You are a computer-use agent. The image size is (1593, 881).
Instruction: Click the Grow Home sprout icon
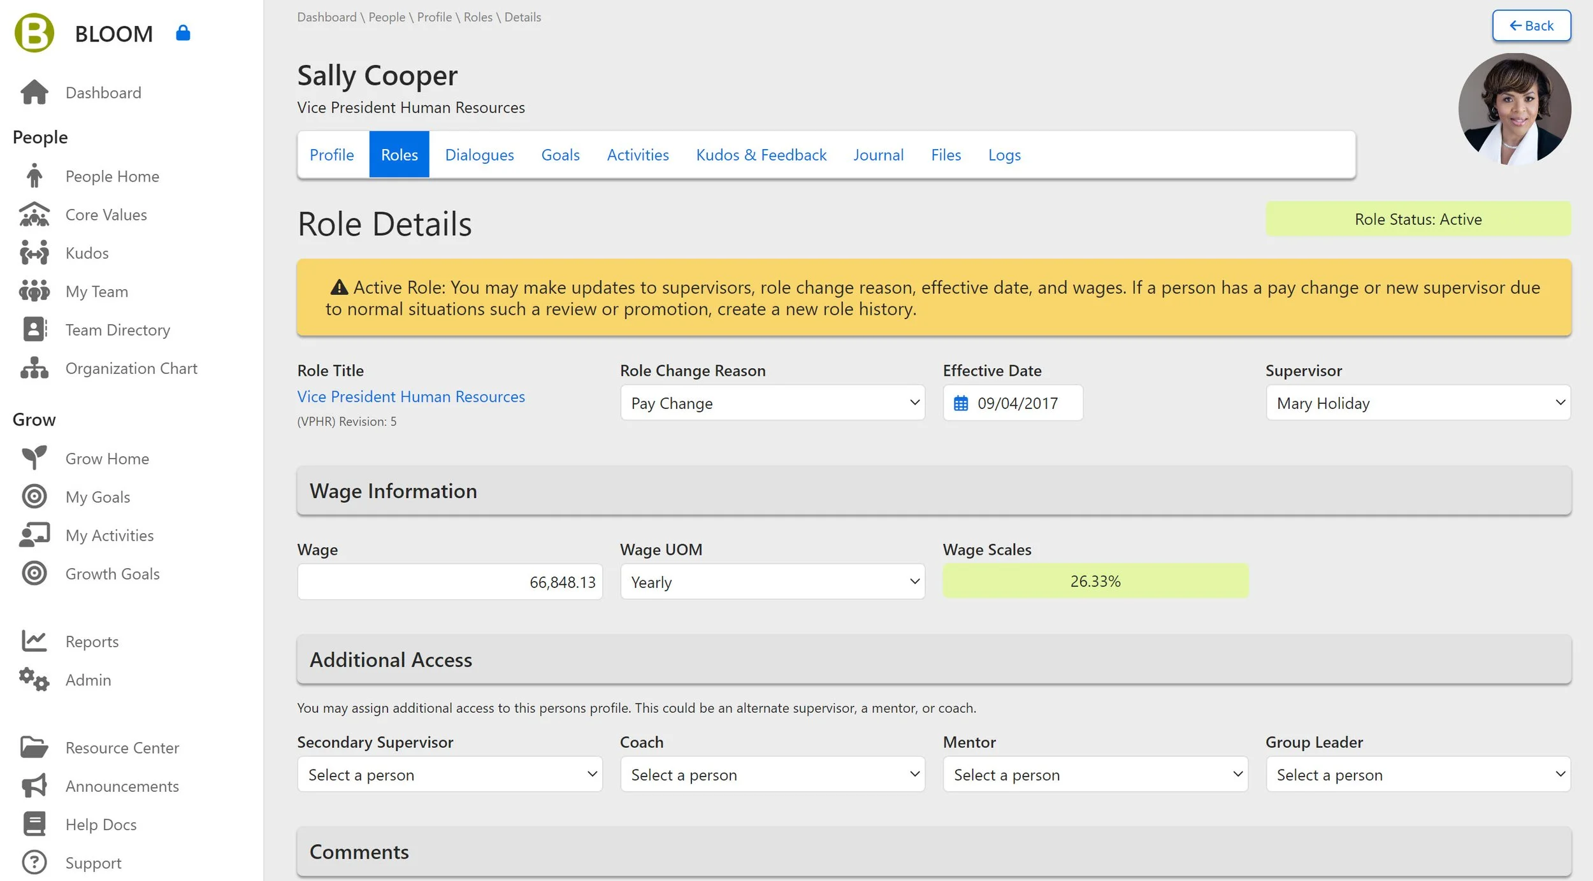[34, 458]
